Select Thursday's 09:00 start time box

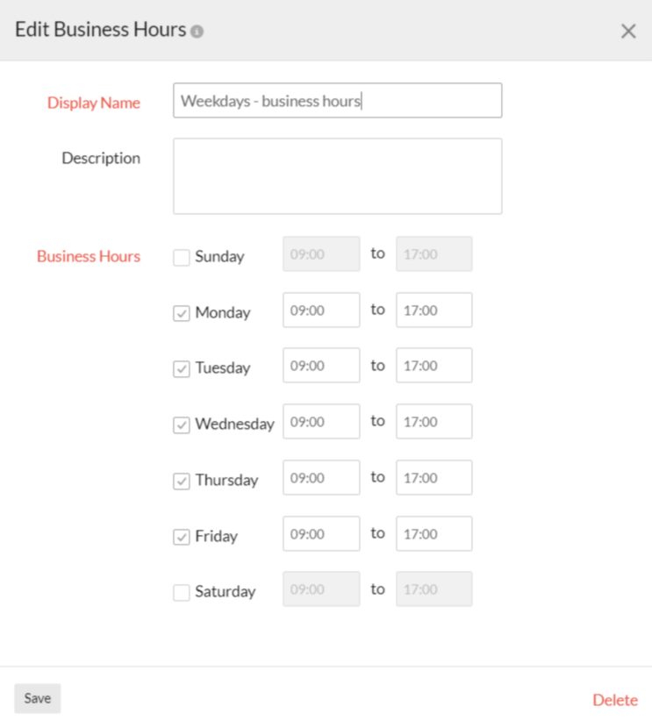coord(320,477)
